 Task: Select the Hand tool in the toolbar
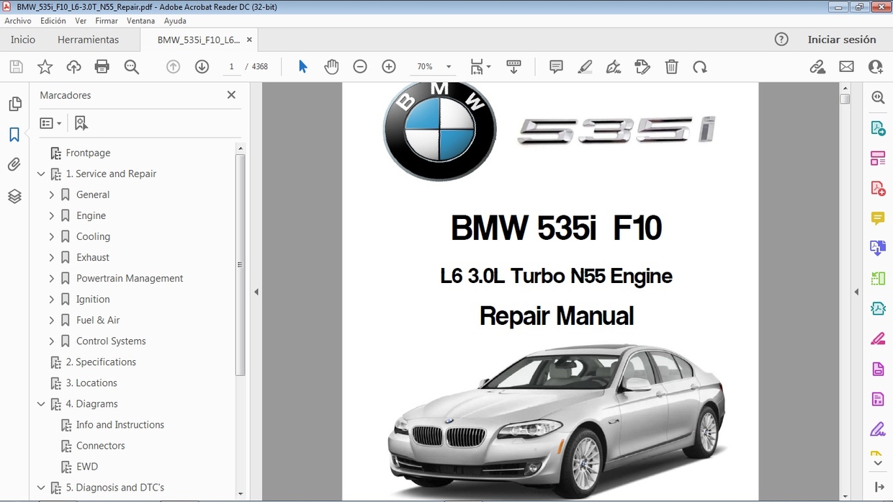pos(331,66)
